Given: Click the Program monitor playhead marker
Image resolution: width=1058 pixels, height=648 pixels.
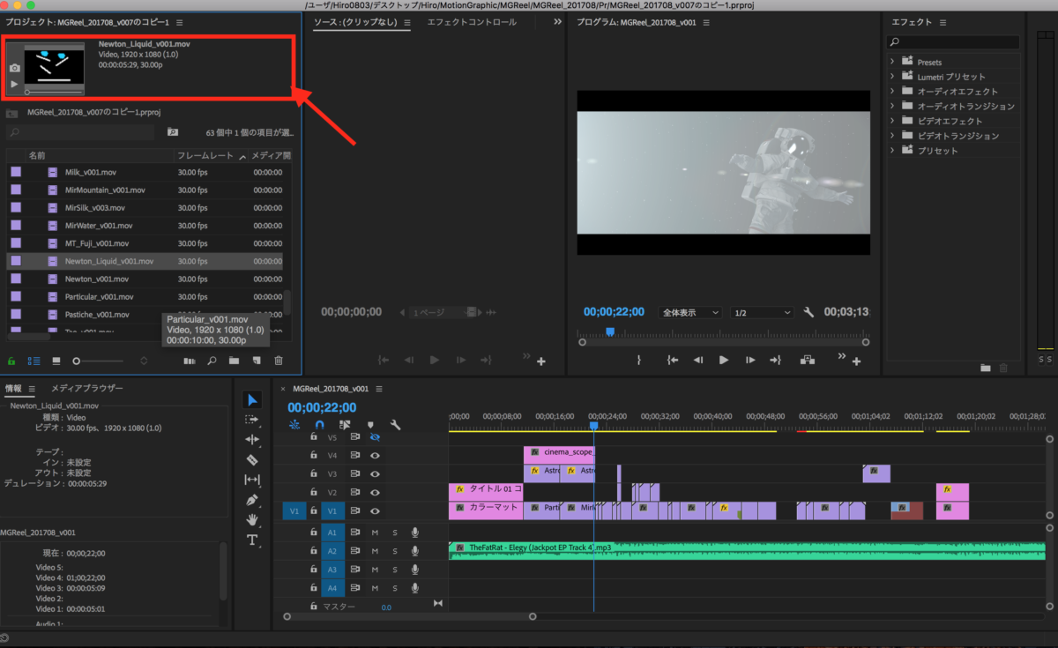Looking at the screenshot, I should 609,331.
